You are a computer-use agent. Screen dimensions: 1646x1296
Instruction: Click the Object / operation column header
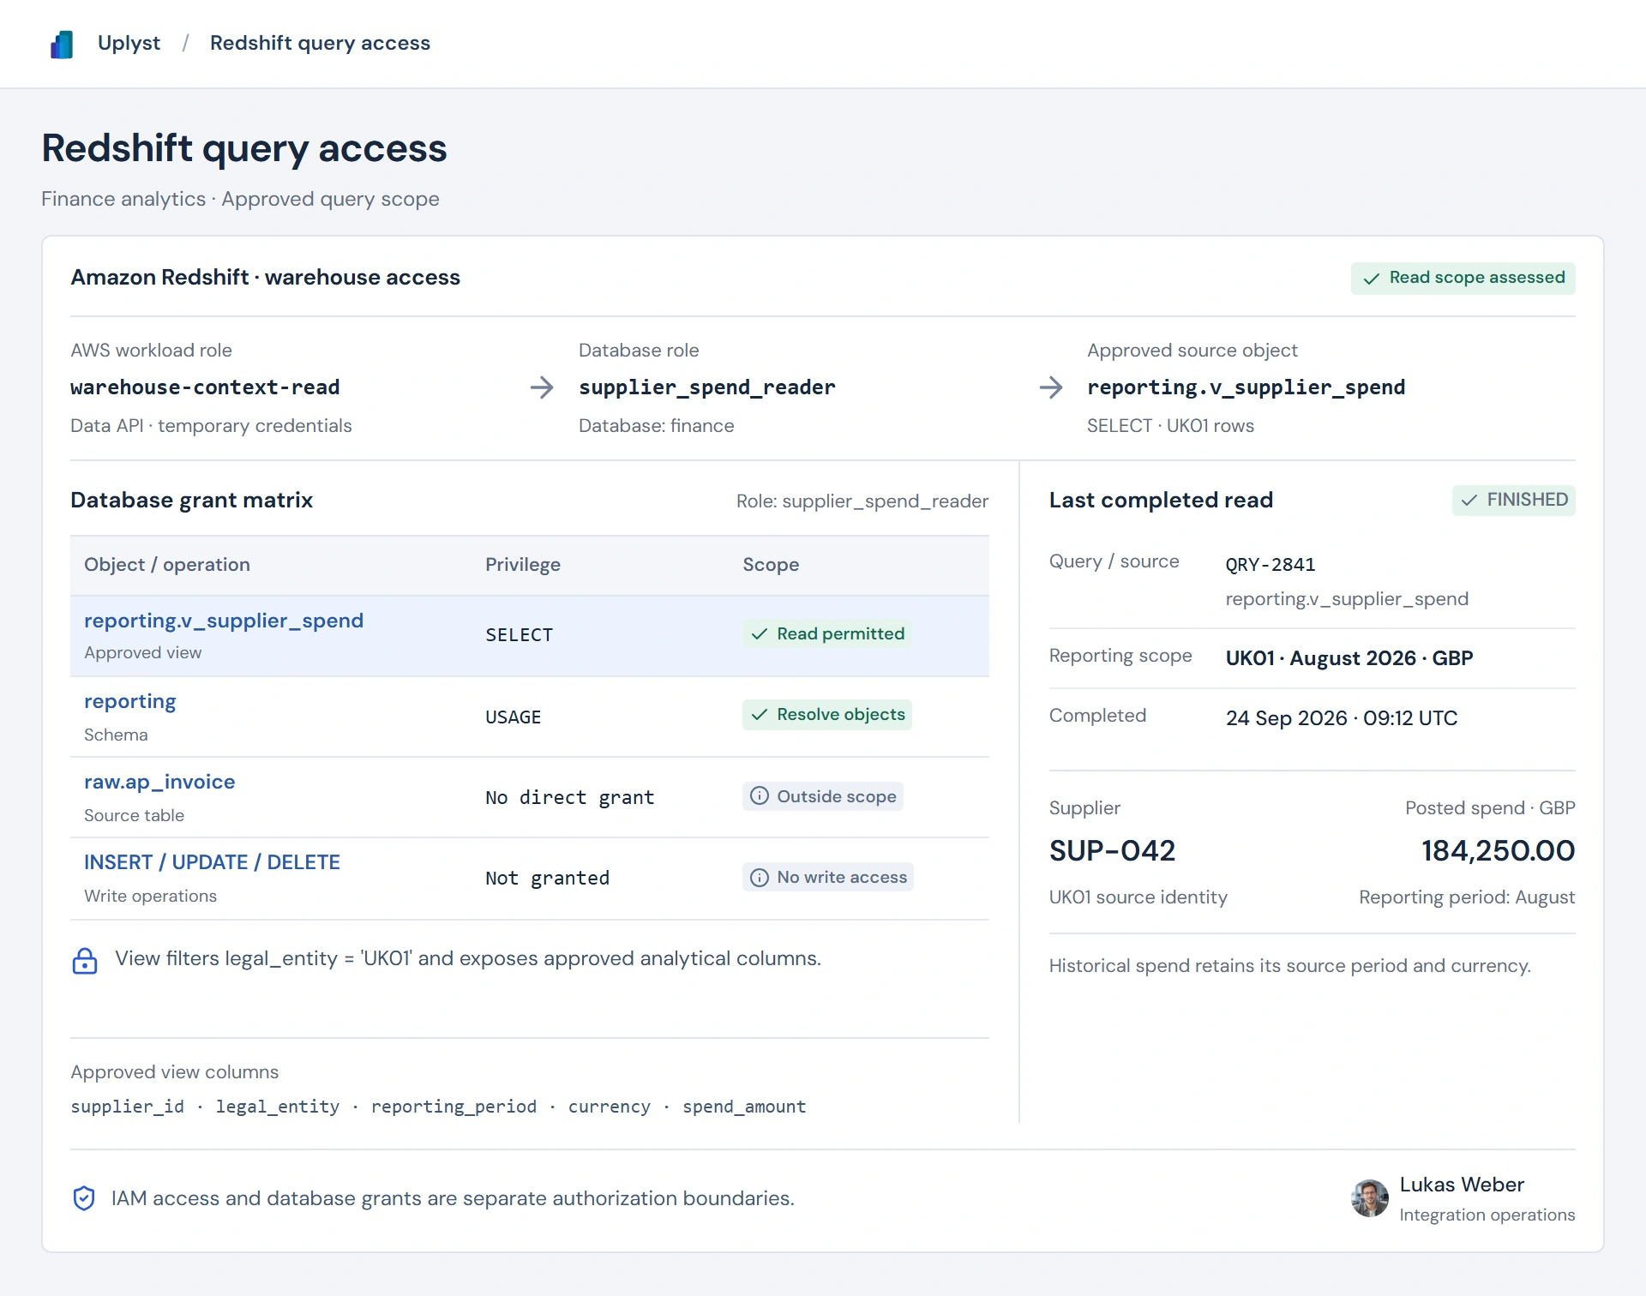click(x=167, y=565)
